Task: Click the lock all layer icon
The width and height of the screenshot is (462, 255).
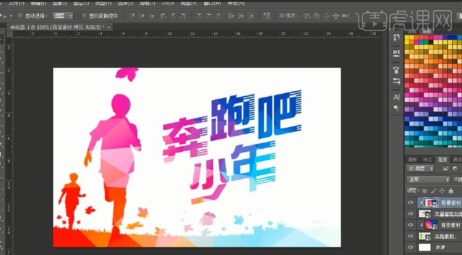Action: pos(451,191)
